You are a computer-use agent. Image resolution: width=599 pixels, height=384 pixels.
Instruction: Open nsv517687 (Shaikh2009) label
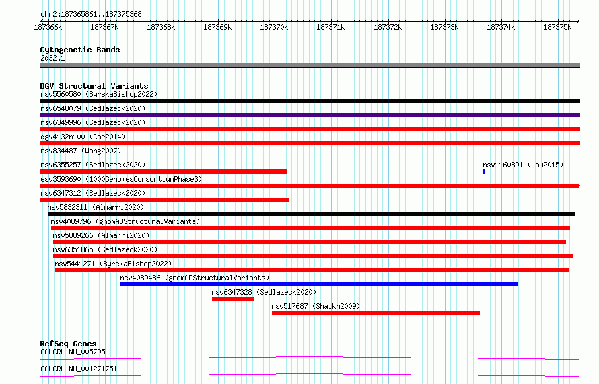[316, 306]
